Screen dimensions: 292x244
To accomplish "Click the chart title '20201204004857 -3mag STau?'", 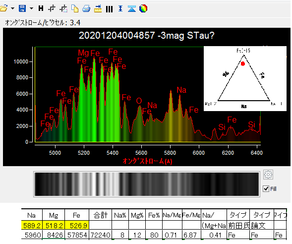I will click(147, 35).
